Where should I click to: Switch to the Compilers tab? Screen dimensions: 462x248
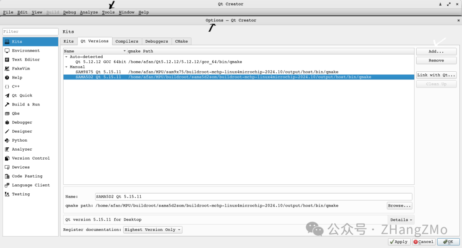pos(127,41)
